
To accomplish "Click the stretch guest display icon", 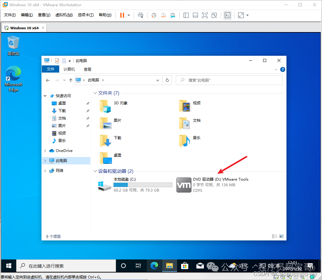I will click(241, 15).
